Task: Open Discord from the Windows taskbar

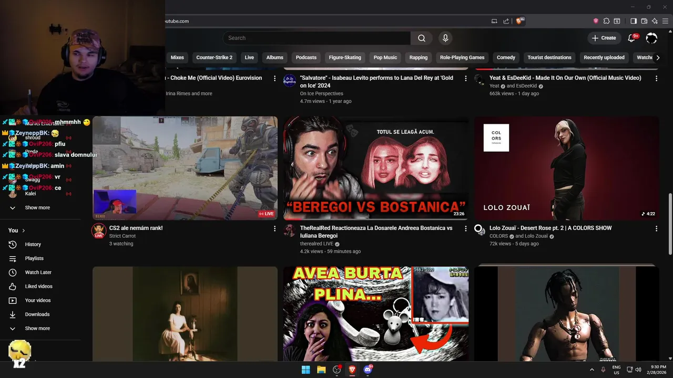Action: tap(368, 370)
